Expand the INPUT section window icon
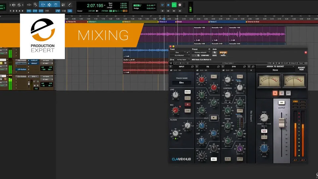Image resolution: width=318 pixels, height=179 pixels. pyautogui.click(x=192, y=67)
